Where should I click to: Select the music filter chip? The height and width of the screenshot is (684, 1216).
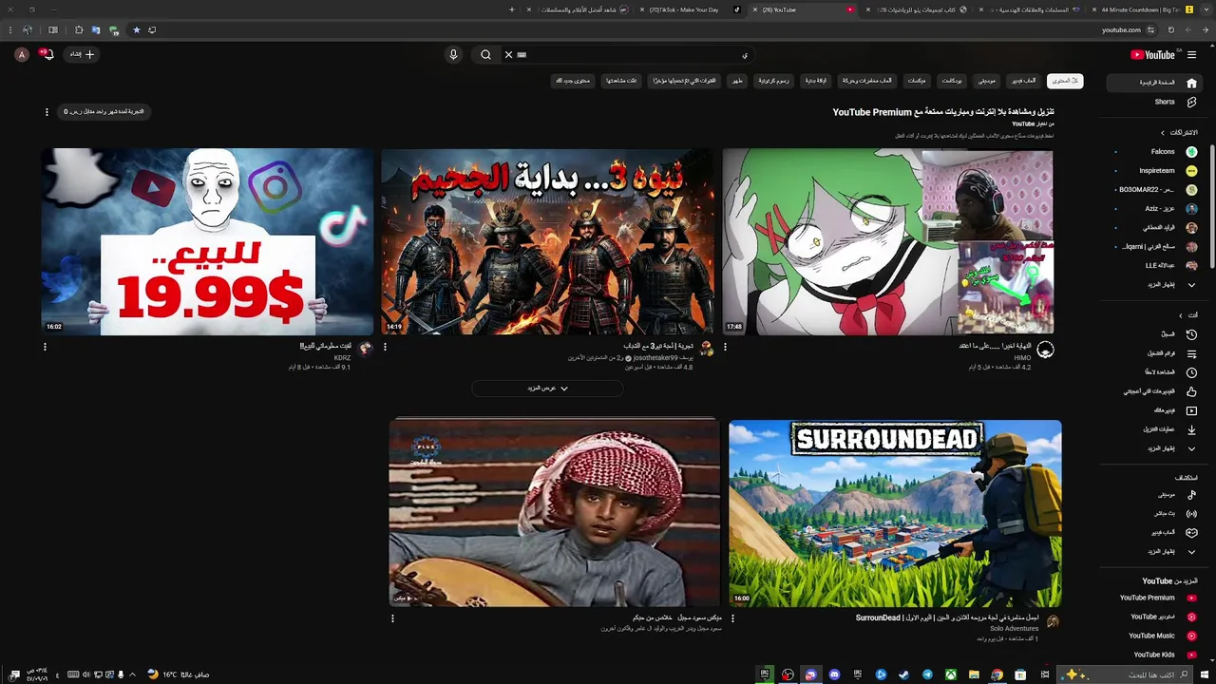pyautogui.click(x=987, y=81)
